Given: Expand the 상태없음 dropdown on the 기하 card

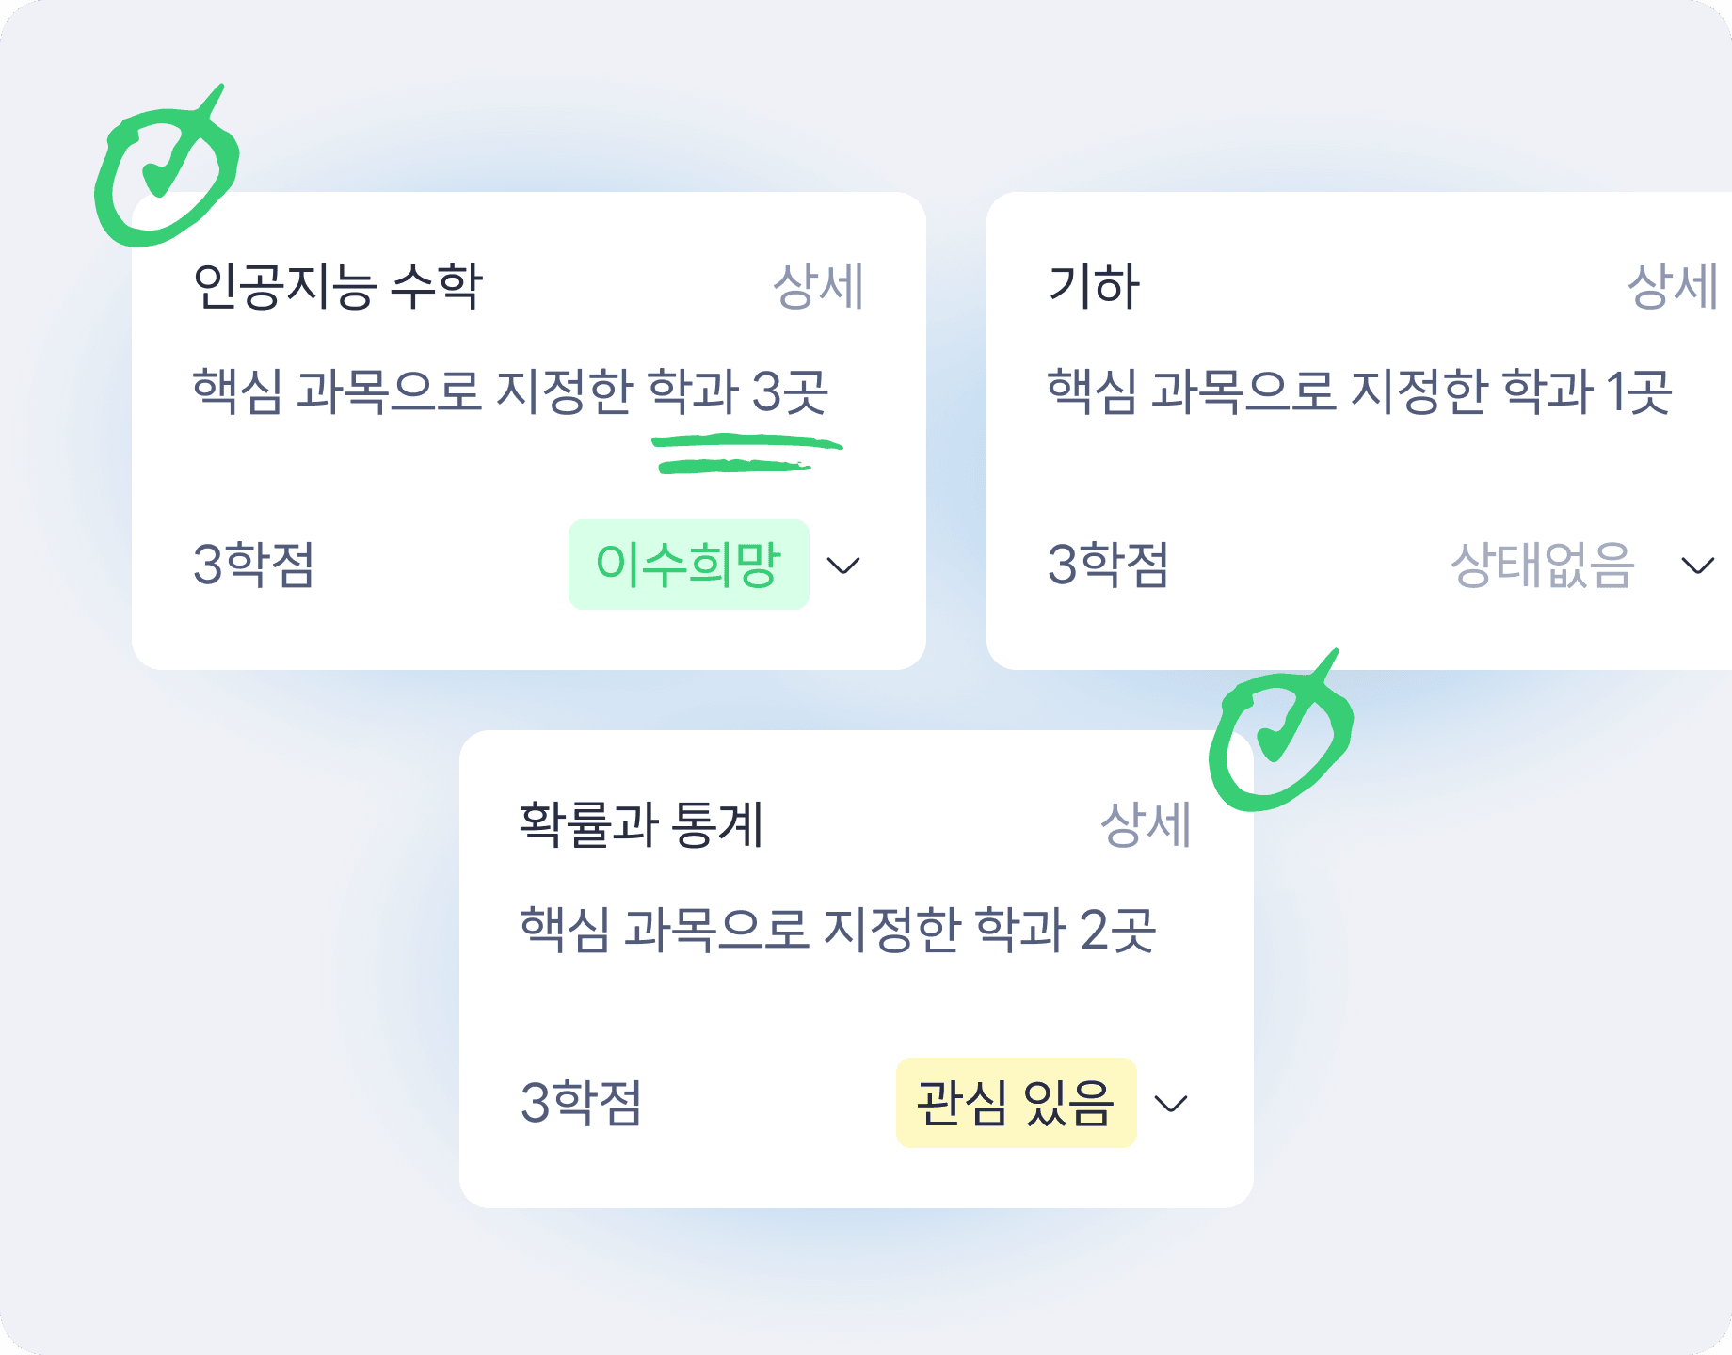Looking at the screenshot, I should coord(1696,566).
